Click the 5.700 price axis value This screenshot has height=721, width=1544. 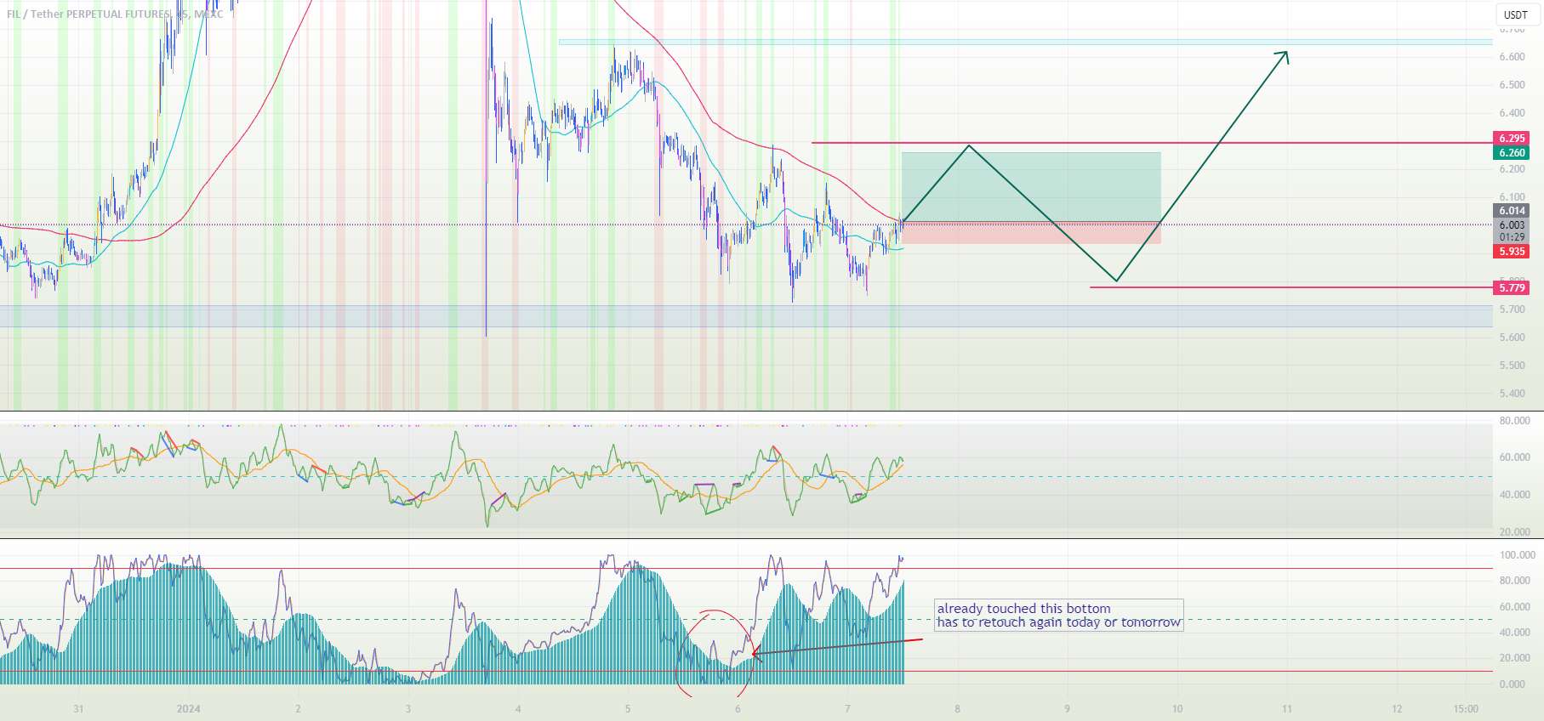(1512, 309)
